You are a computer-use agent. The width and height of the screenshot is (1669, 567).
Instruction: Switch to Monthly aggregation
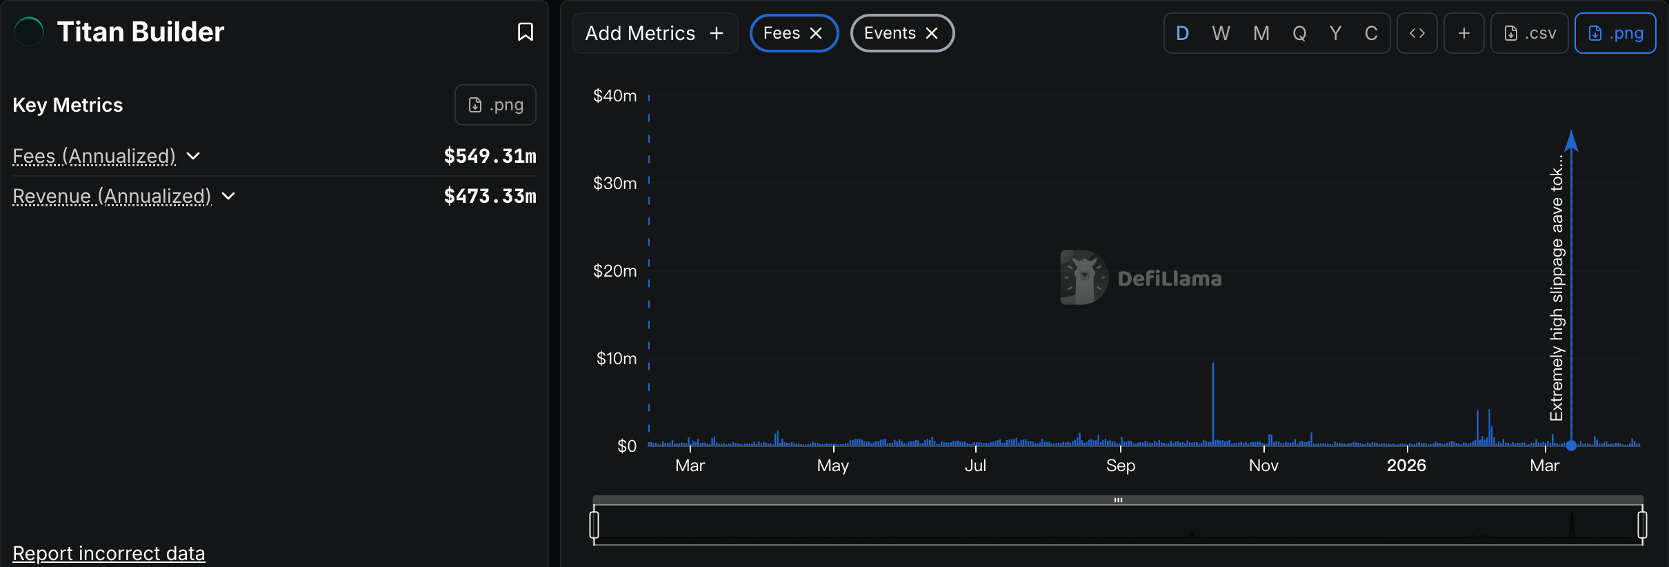[1261, 32]
